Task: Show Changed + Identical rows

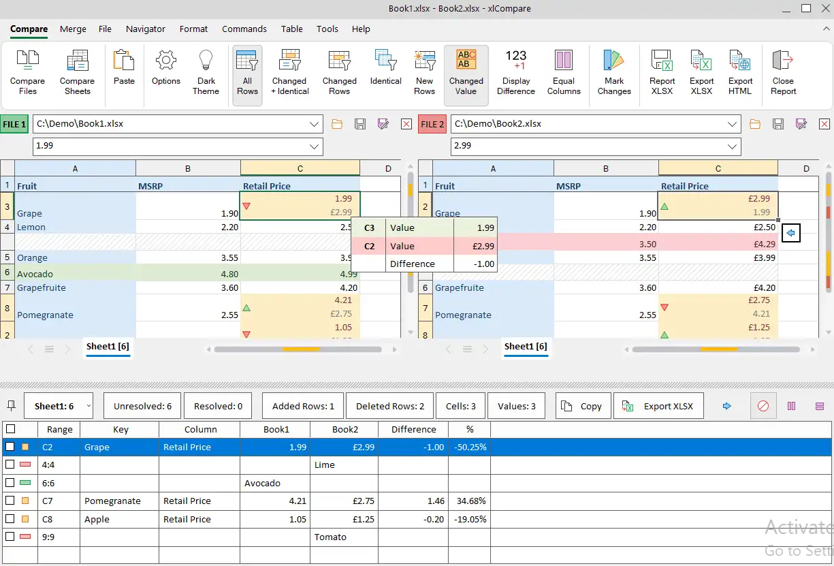Action: pyautogui.click(x=290, y=72)
